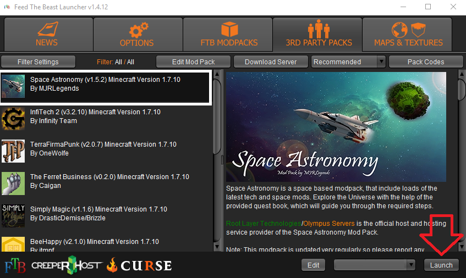This screenshot has height=278, width=466.
Task: Click the Simply Magic pack icon
Action: [13, 216]
